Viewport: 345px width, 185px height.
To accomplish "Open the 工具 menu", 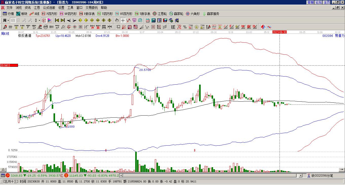I will (70, 8).
